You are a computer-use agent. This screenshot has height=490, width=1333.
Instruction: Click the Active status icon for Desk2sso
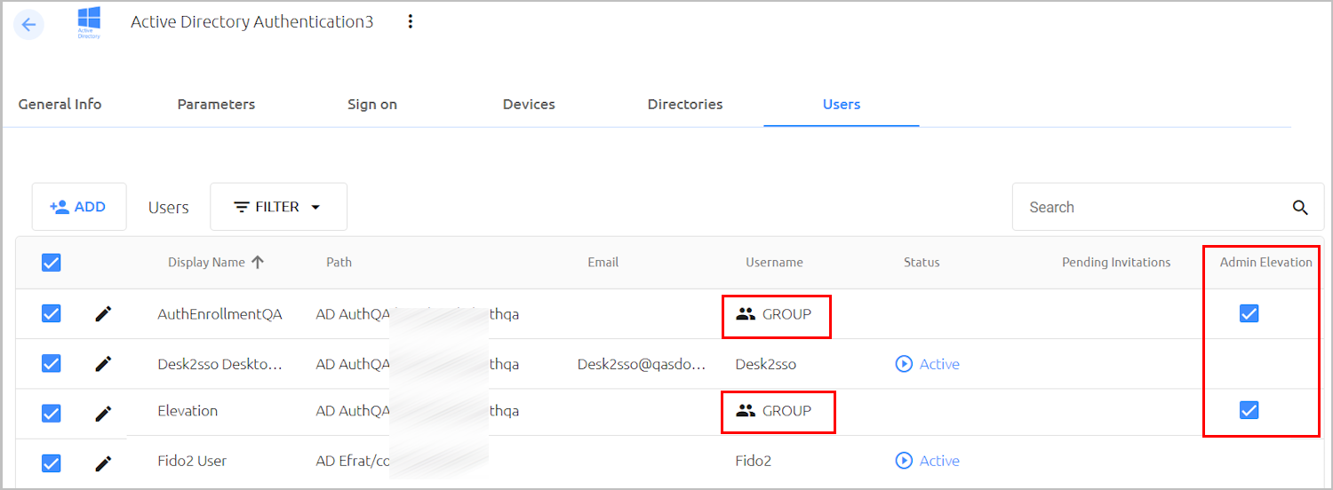[905, 364]
